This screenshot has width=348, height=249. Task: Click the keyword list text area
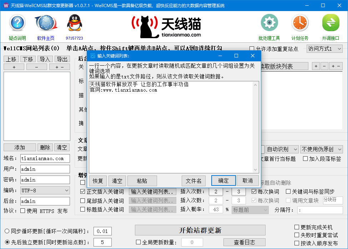[171, 127]
